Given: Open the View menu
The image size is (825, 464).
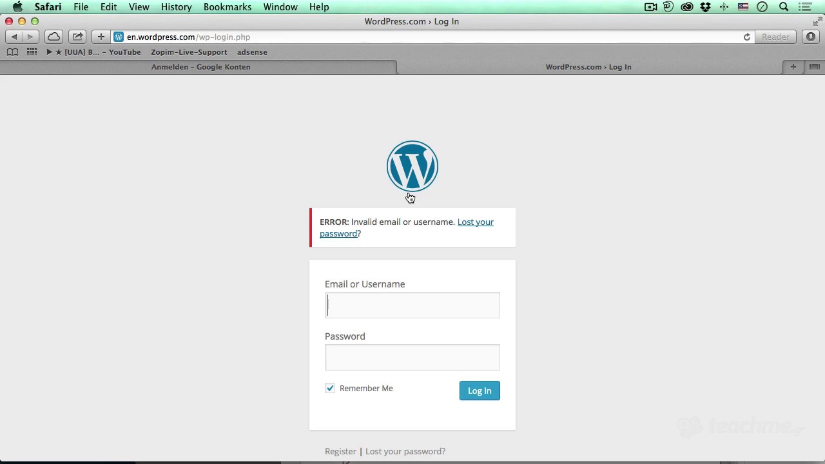Looking at the screenshot, I should (x=139, y=7).
